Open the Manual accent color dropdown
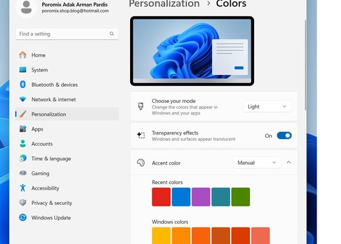Screen dimensions: 341x244 pyautogui.click(x=257, y=163)
